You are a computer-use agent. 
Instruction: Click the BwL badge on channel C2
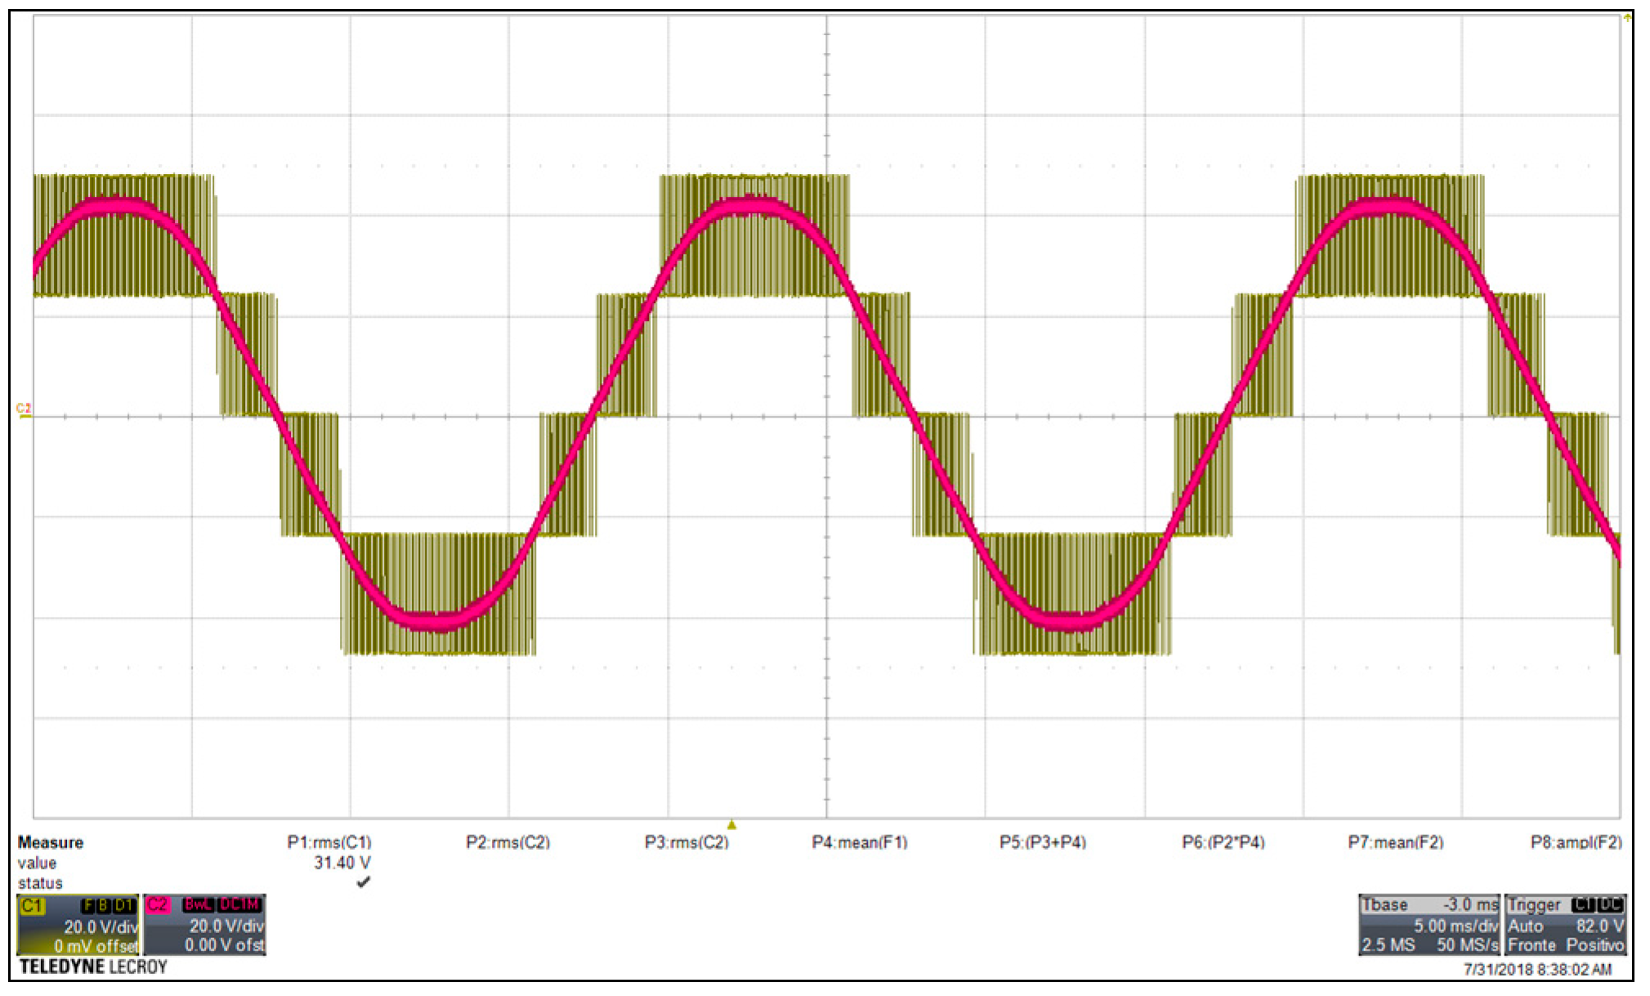coord(199,904)
